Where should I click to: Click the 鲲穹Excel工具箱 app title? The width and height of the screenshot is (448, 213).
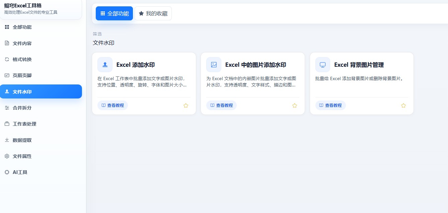click(23, 6)
